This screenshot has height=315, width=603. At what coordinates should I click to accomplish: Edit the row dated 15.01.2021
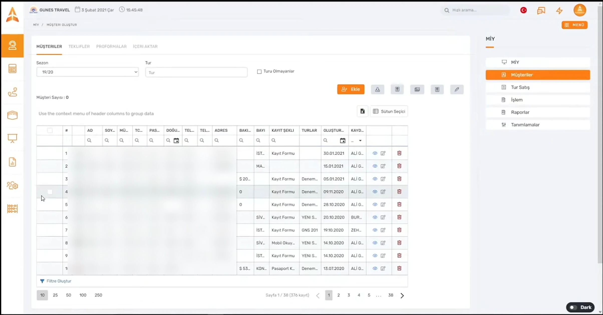coord(383,166)
